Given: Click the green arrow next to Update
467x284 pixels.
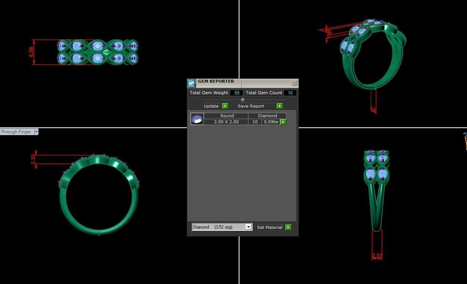Looking at the screenshot, I should pyautogui.click(x=225, y=106).
